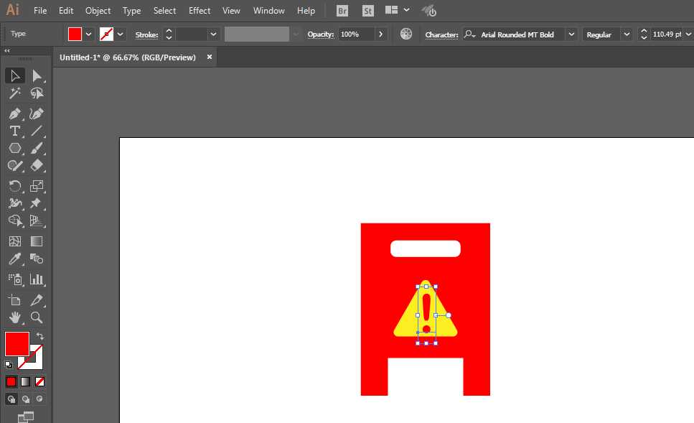Activate the Type tool

[x=14, y=131]
